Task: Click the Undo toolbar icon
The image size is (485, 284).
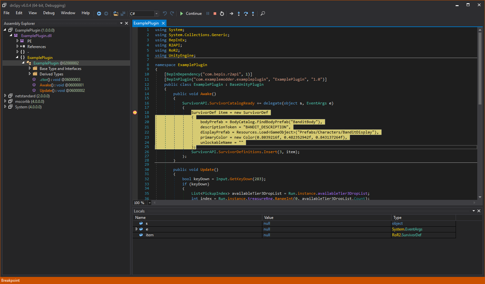Action: tap(165, 14)
